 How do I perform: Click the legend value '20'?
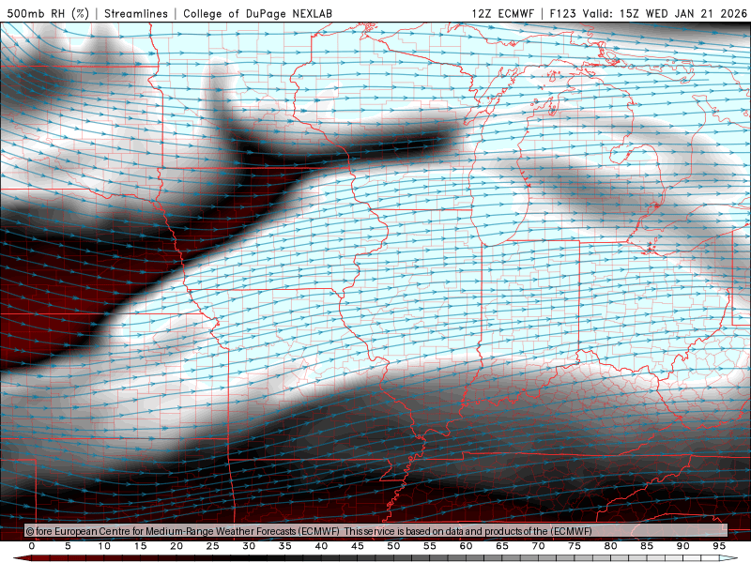(x=176, y=546)
